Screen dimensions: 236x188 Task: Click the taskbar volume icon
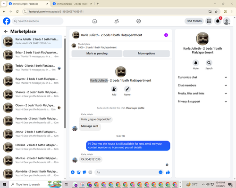pyautogui.click(x=208, y=184)
